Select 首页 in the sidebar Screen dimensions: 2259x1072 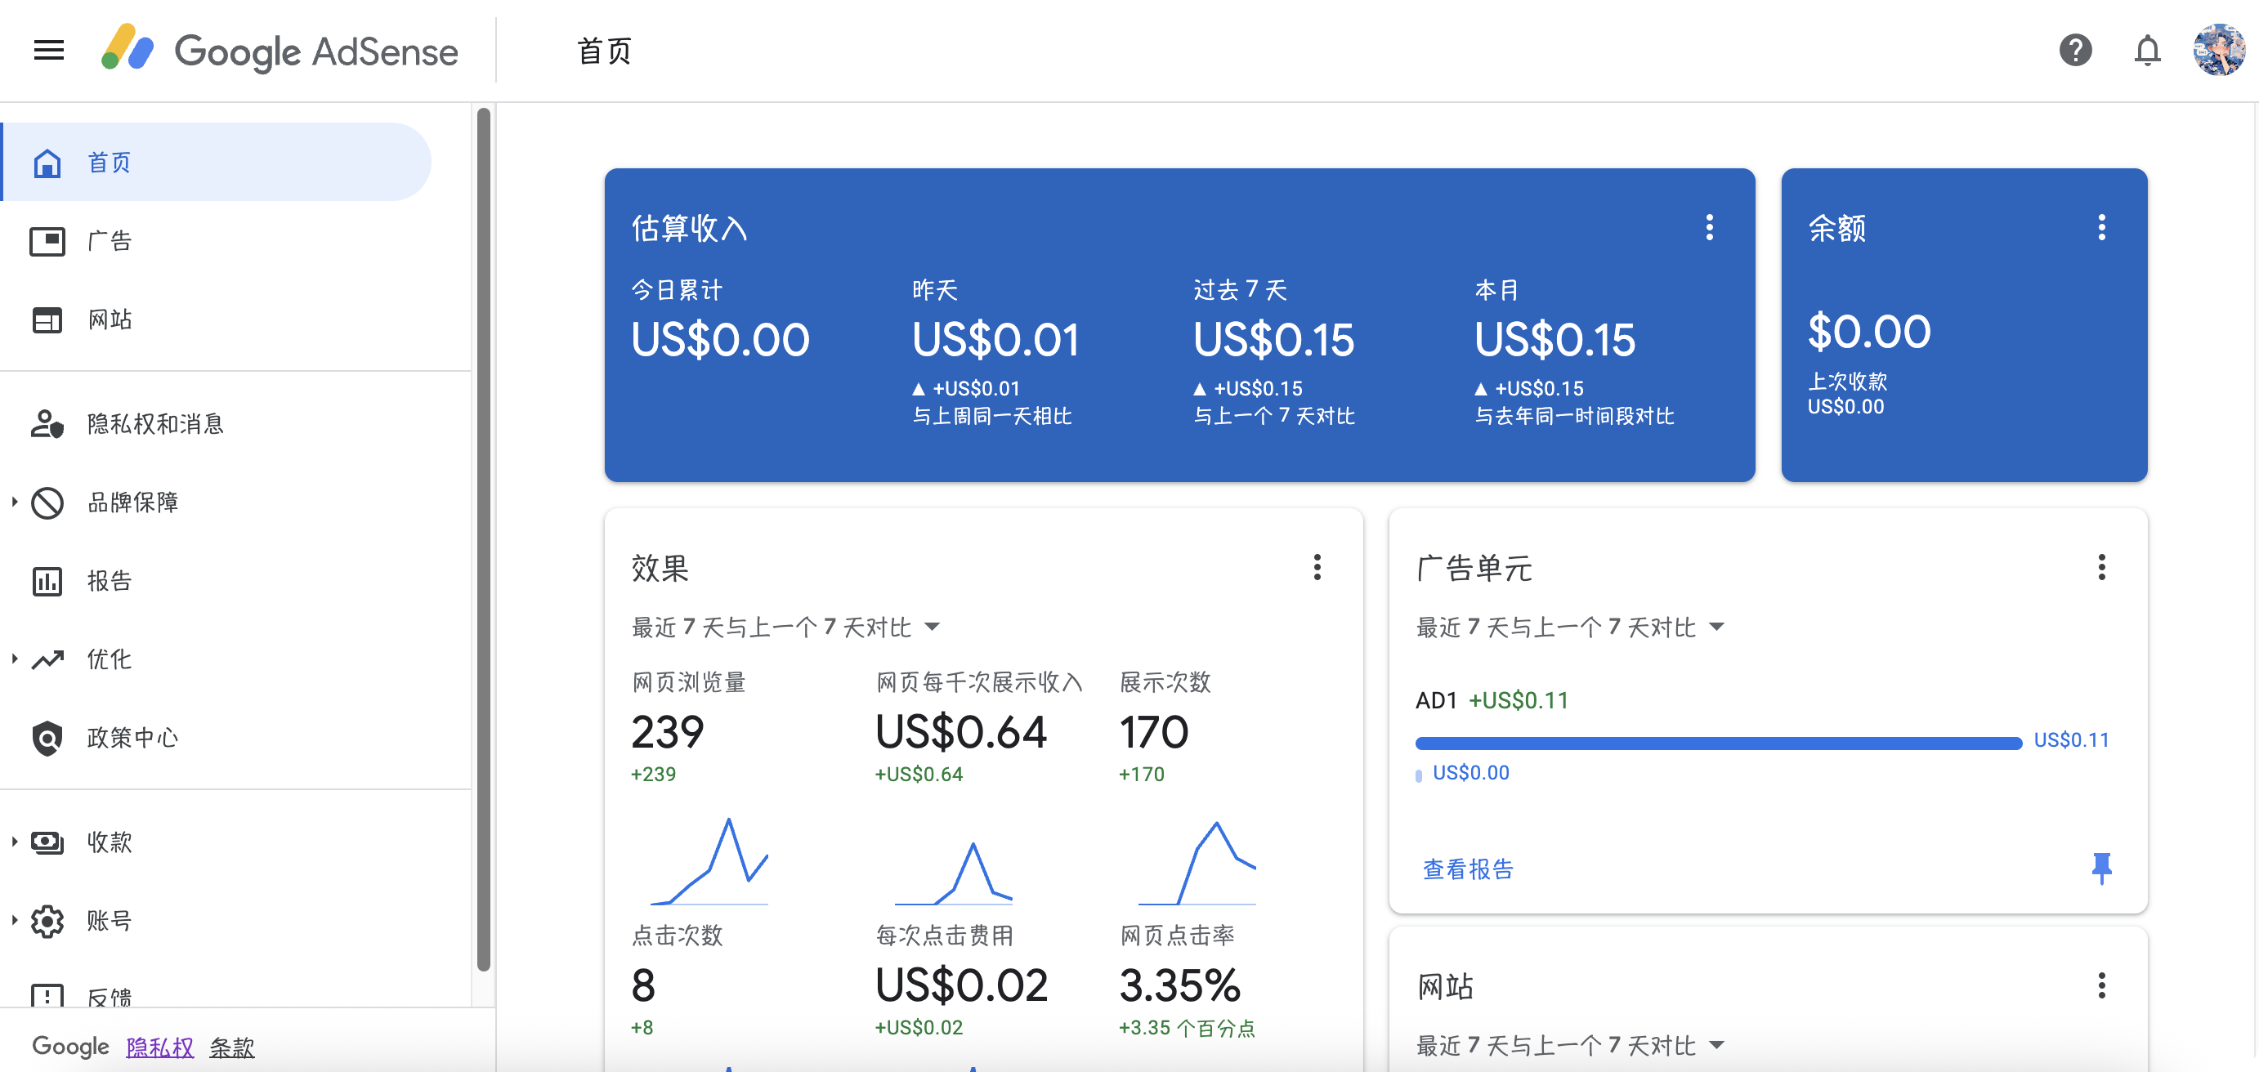coord(216,162)
